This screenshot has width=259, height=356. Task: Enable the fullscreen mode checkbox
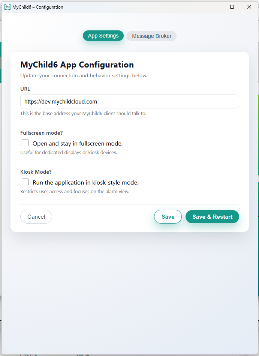[25, 143]
